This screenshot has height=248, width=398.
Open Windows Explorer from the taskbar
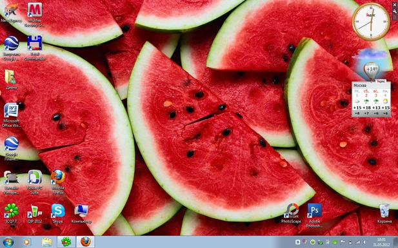click(46, 242)
